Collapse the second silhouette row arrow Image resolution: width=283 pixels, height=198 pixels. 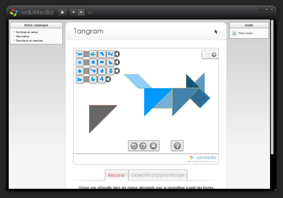pos(117,62)
